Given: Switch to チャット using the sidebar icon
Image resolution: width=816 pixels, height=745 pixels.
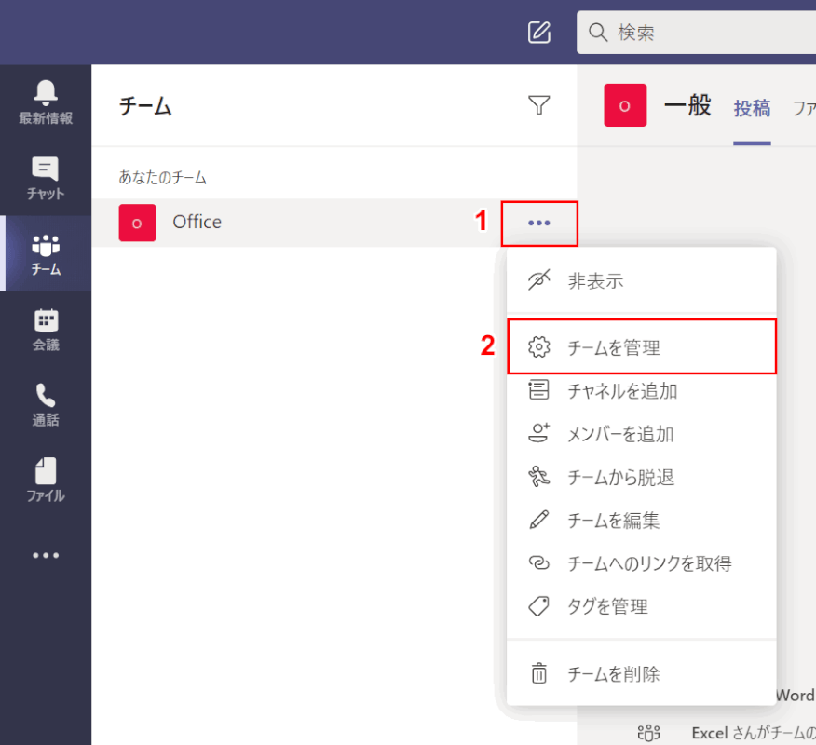Looking at the screenshot, I should tap(45, 177).
